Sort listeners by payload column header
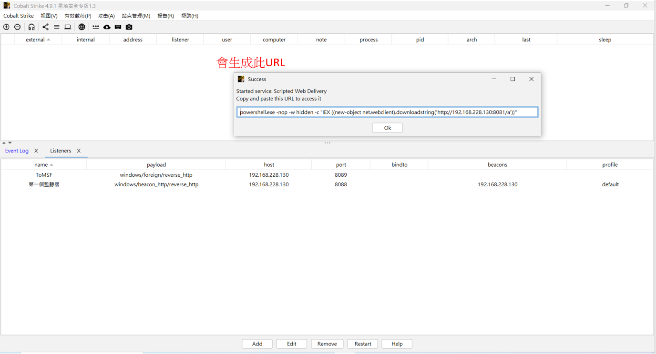Image resolution: width=656 pixels, height=354 pixels. 156,164
